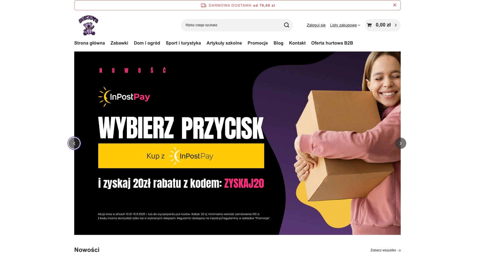
Task: Open Artykuły szkolne category
Action: 224,43
